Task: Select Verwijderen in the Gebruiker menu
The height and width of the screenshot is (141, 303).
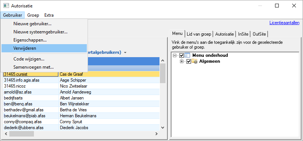Action: (44, 48)
